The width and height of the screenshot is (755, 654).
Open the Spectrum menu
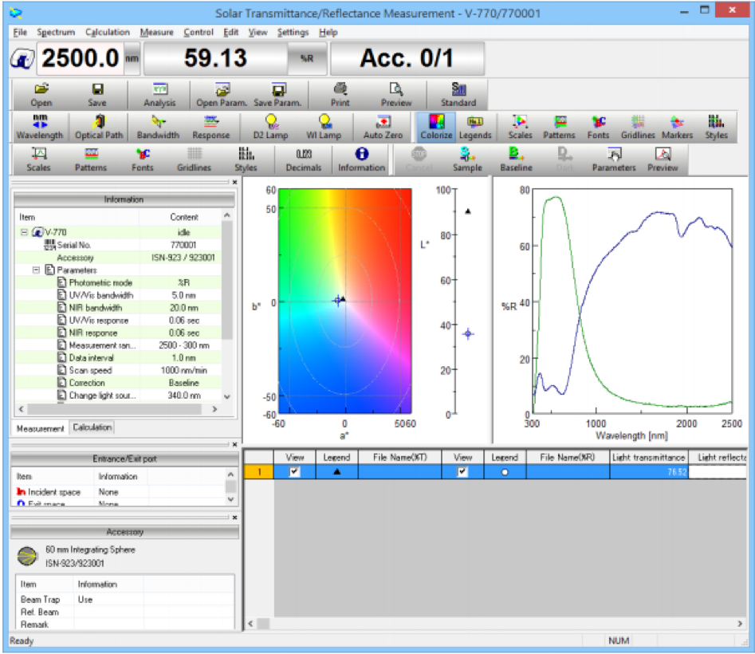tap(56, 33)
